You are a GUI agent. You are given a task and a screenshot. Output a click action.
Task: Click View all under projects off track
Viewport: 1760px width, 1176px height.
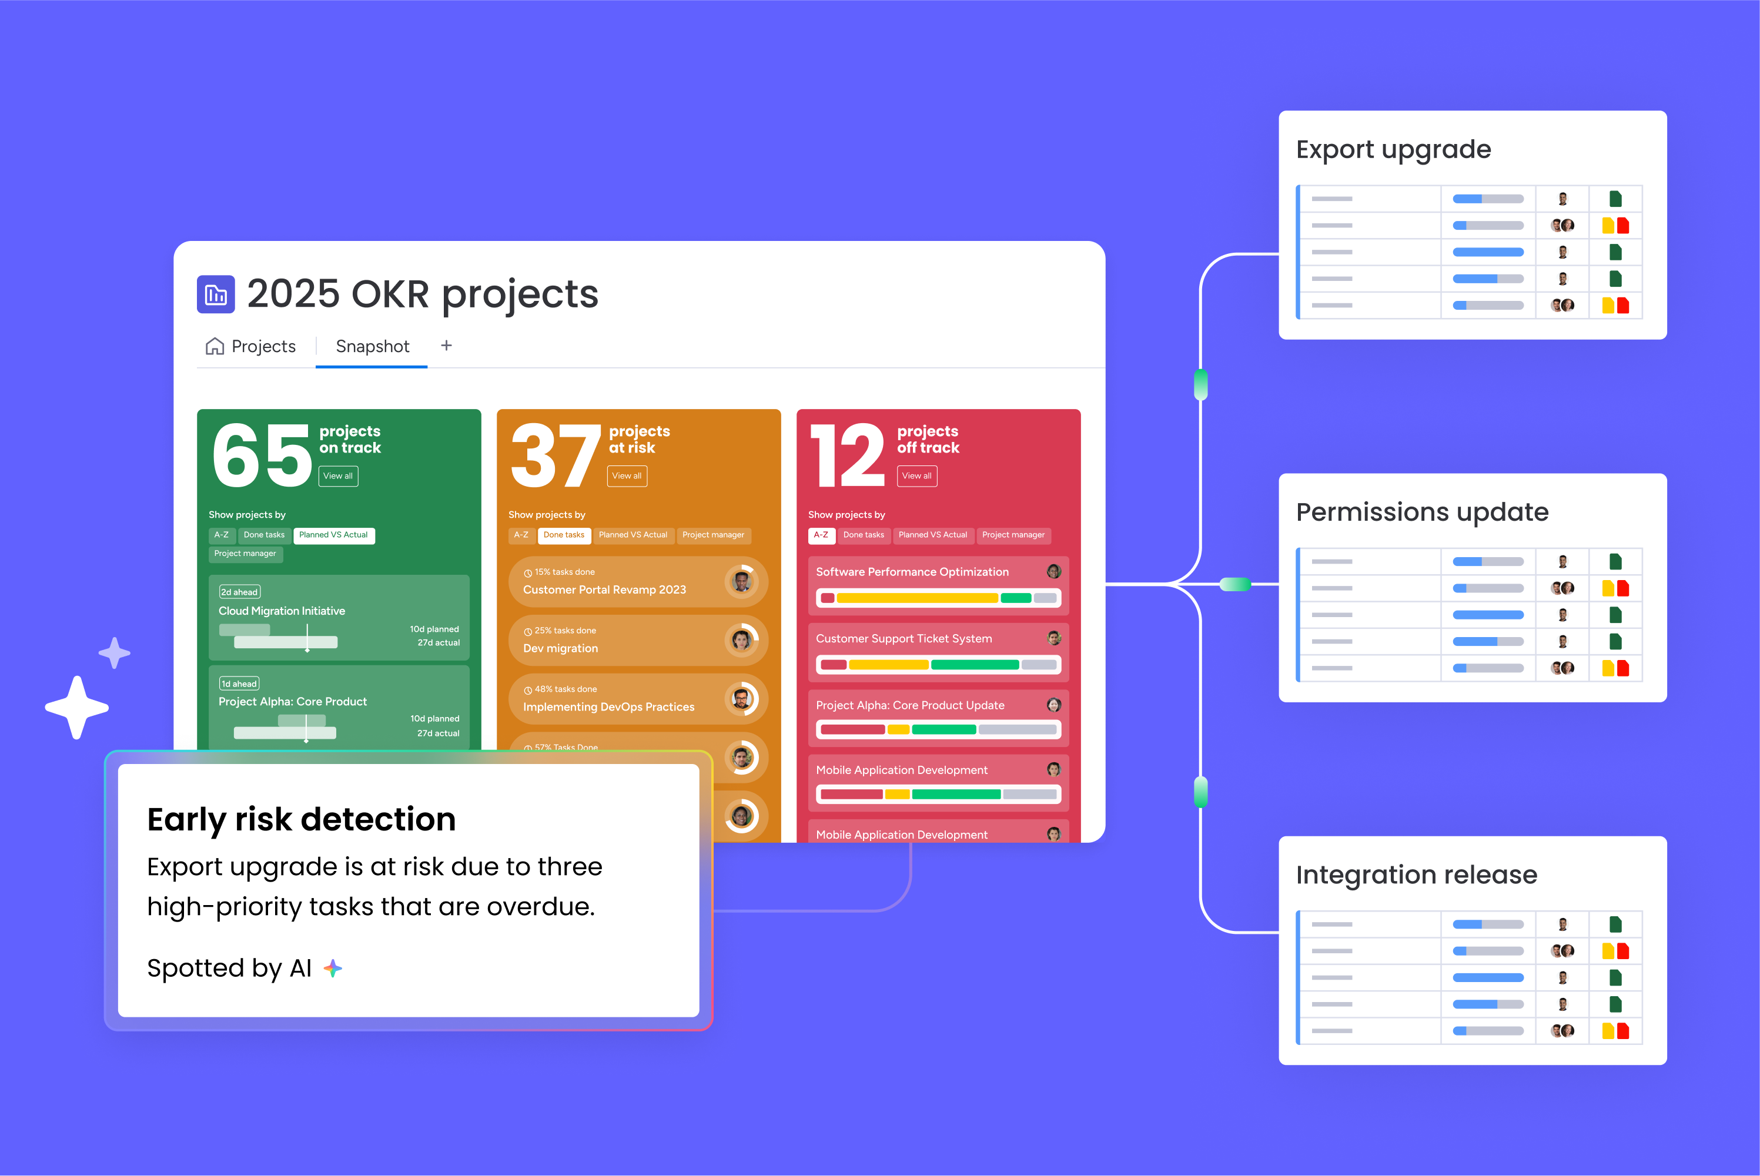coord(916,476)
